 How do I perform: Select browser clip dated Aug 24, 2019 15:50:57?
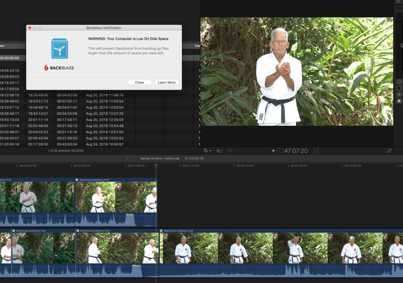click(104, 144)
